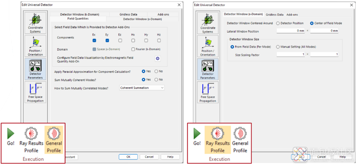
Task: Click first Size Scaling Factor field
Action: point(291,54)
